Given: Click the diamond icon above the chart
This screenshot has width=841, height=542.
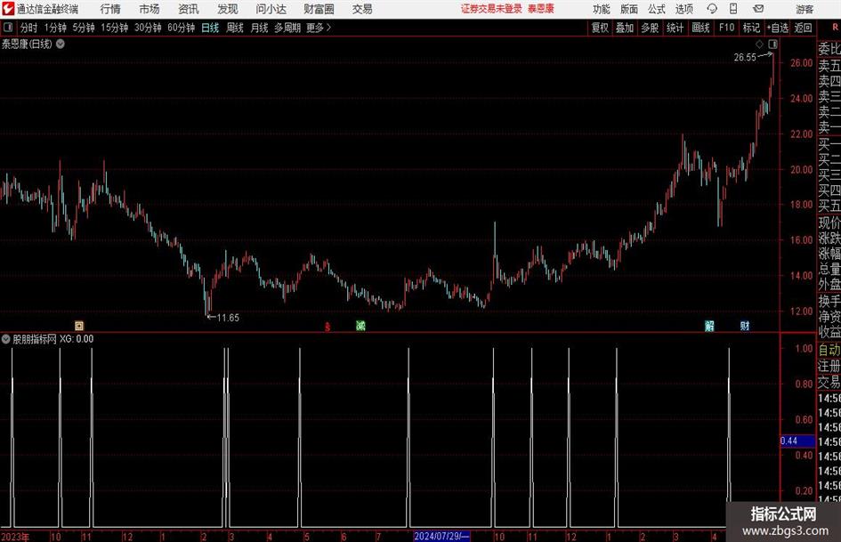Looking at the screenshot, I should pos(759,44).
